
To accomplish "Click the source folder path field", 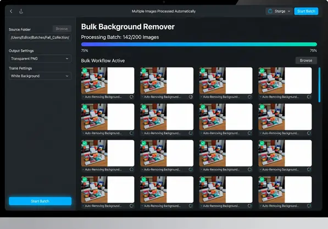I will pos(40,38).
